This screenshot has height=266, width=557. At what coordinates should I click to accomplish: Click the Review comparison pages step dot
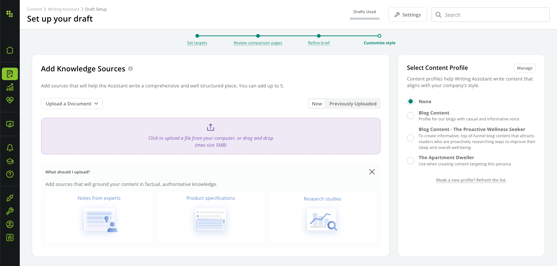[258, 36]
